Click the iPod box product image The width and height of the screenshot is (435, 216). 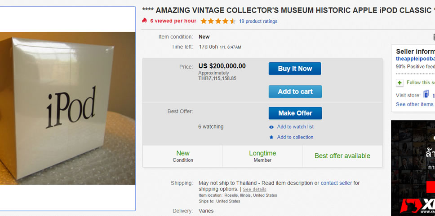coord(67,108)
